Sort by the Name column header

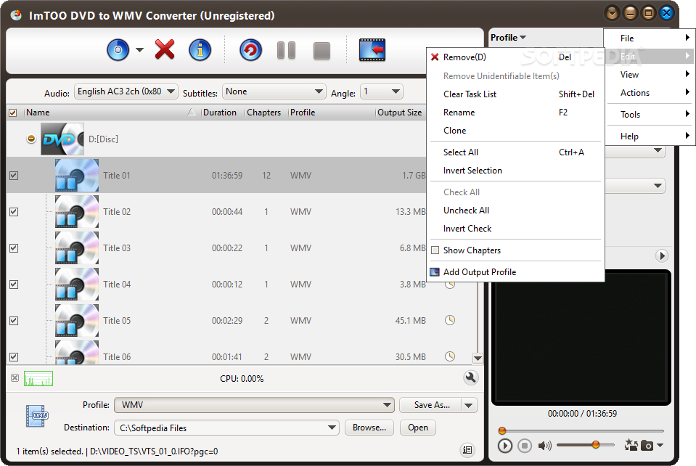(x=111, y=113)
